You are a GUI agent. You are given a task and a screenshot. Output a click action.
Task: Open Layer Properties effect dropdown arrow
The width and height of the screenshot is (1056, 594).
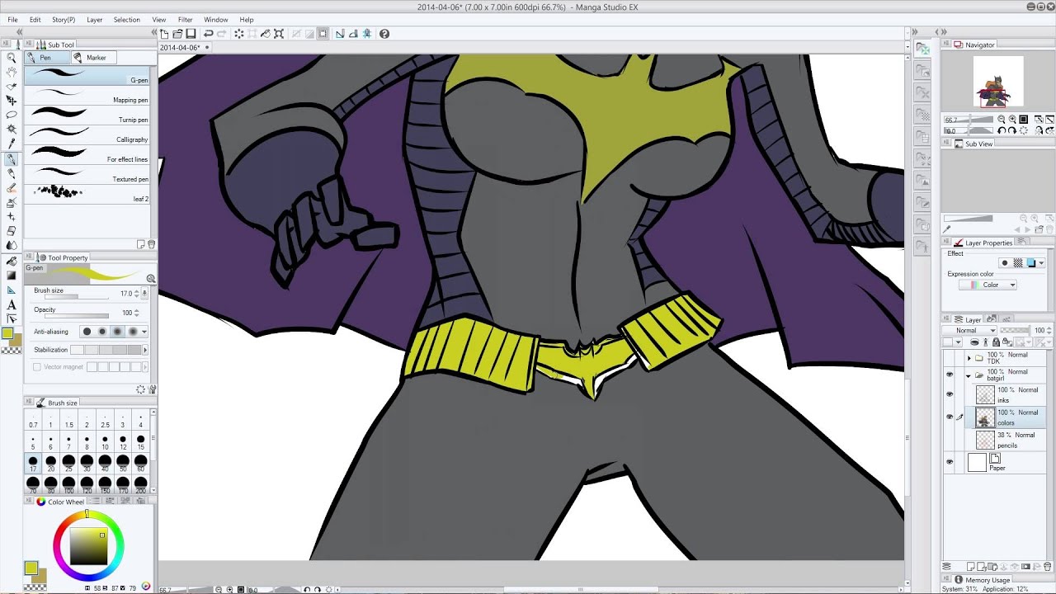pyautogui.click(x=1041, y=263)
